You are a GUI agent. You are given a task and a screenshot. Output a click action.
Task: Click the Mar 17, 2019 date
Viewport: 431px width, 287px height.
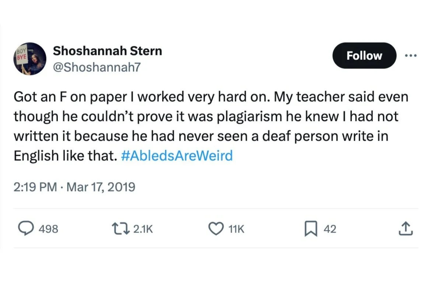[x=101, y=187]
